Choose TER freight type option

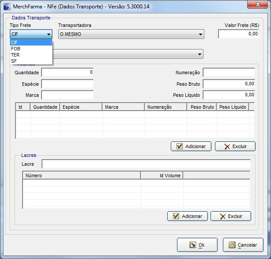coord(16,55)
